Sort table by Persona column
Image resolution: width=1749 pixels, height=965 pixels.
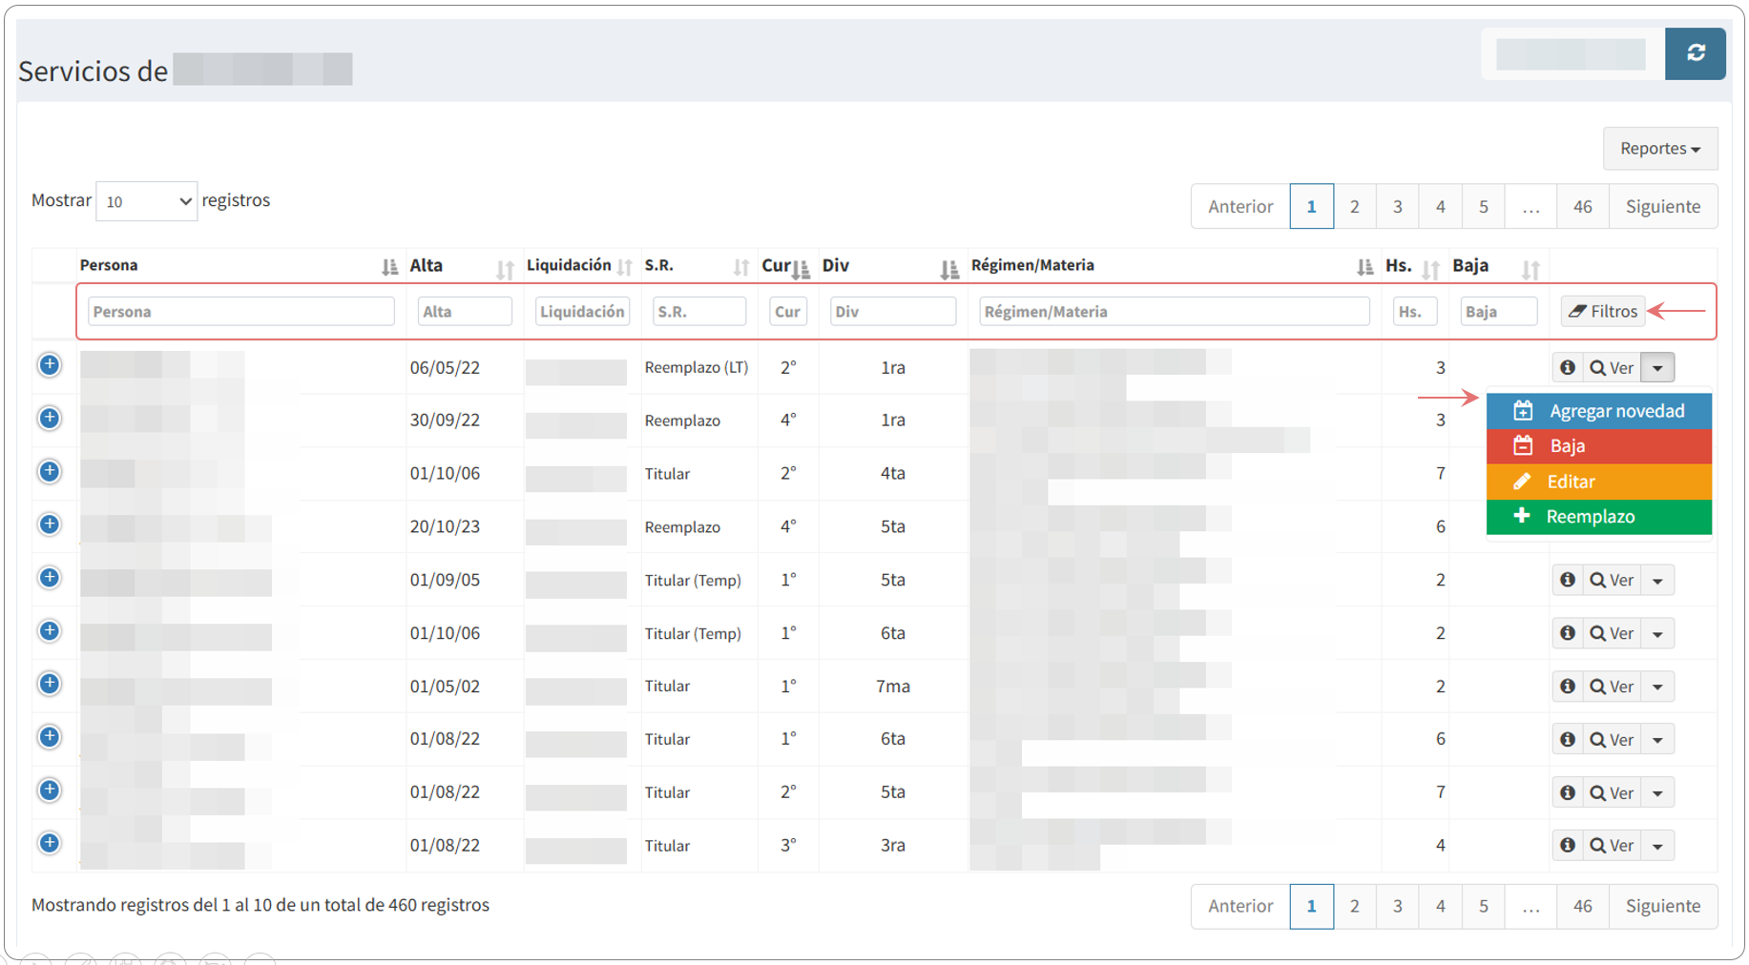click(389, 267)
